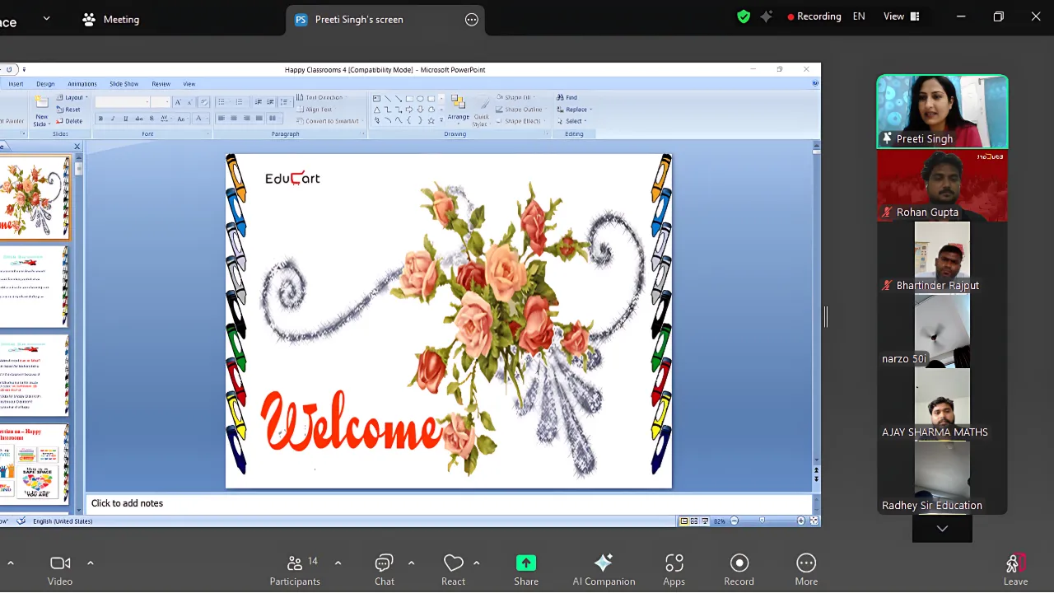Expand the Video options arrow
Image resolution: width=1054 pixels, height=593 pixels.
click(x=91, y=563)
